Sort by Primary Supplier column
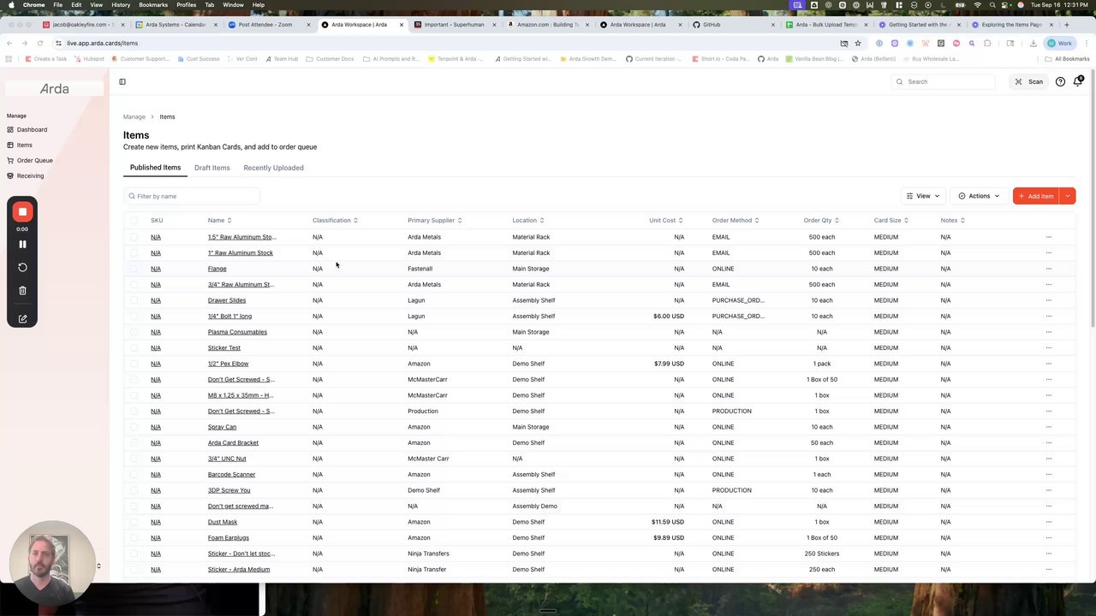 pos(434,221)
